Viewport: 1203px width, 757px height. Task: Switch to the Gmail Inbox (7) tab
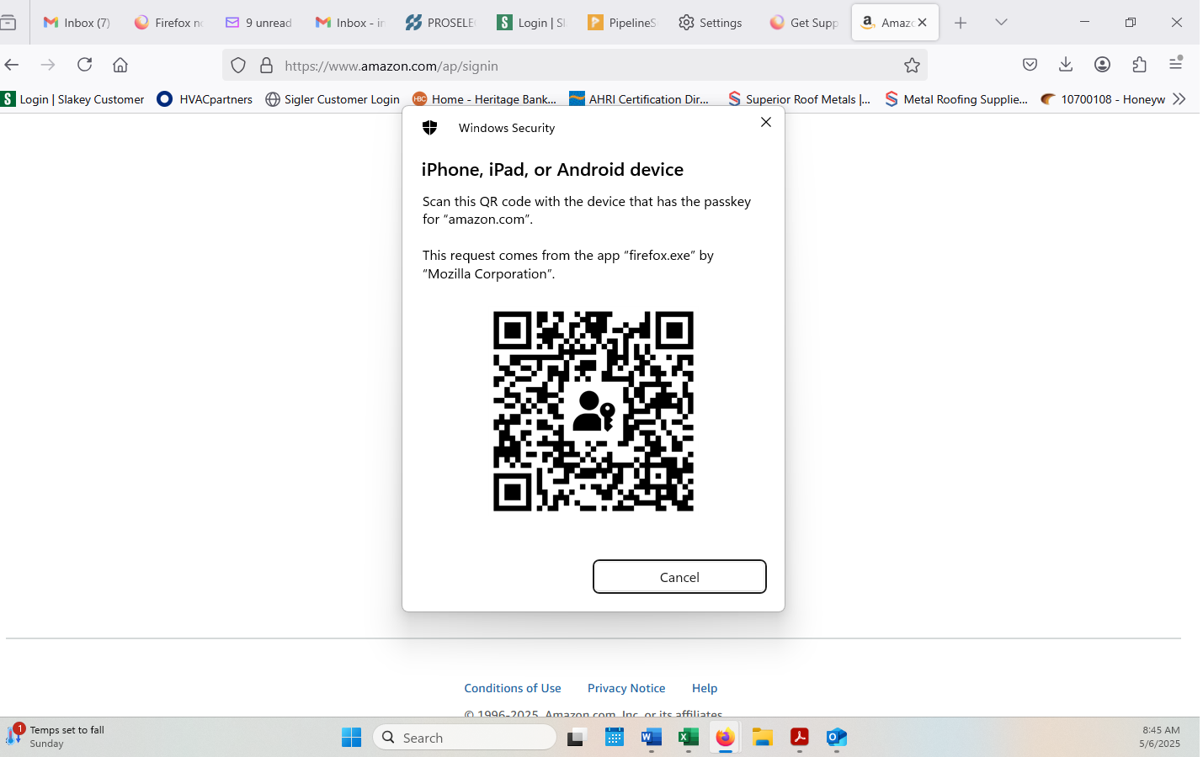[77, 23]
